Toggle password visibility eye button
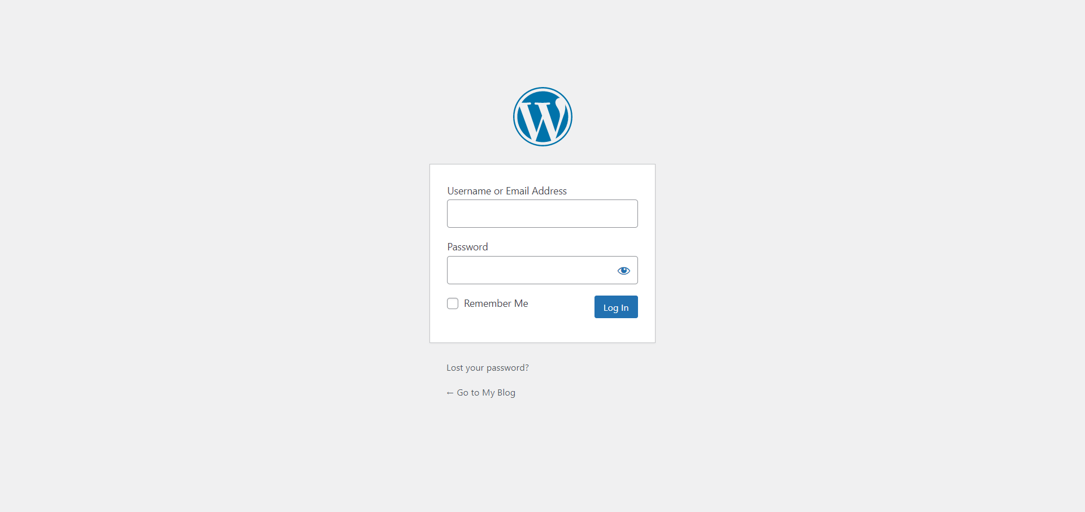 coord(623,271)
